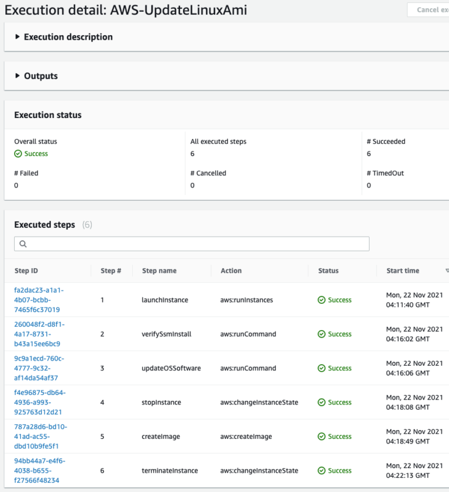Click the magnifier icon in the steps search box
The image size is (449, 492).
22,243
